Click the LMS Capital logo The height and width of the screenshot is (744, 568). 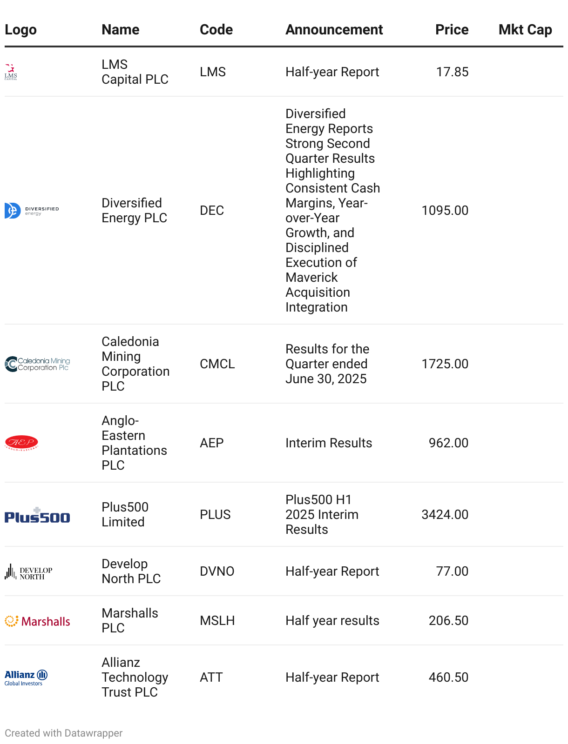[x=11, y=72]
